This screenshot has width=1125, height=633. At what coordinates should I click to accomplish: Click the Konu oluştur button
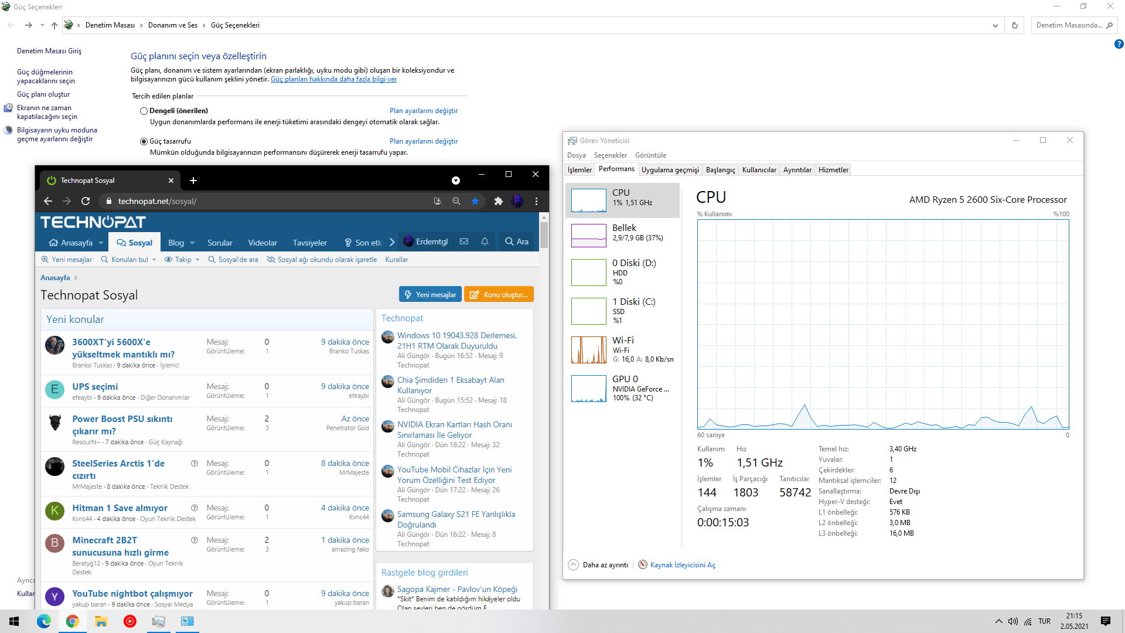[x=499, y=294]
